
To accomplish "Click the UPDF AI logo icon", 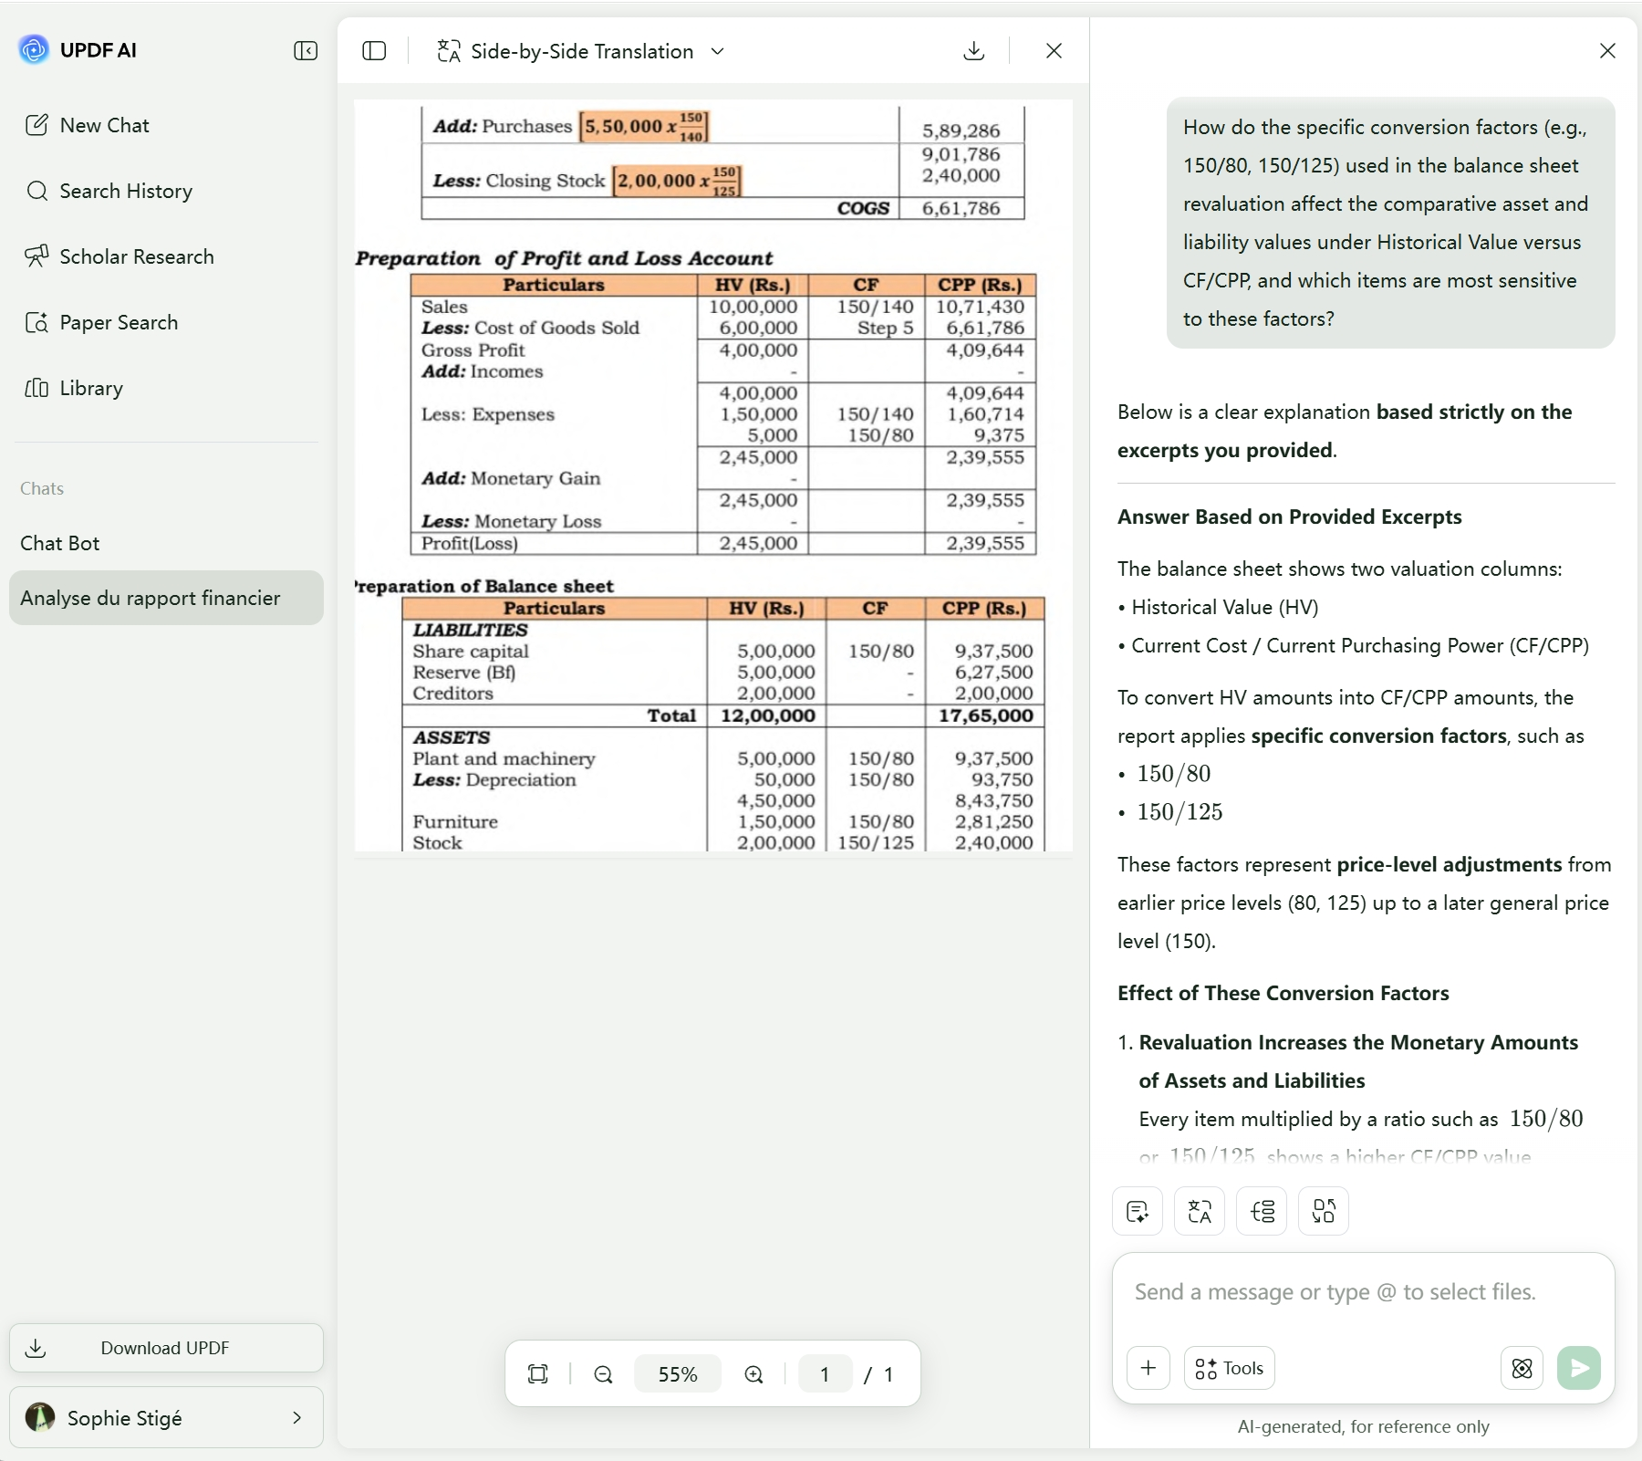I will tap(34, 50).
